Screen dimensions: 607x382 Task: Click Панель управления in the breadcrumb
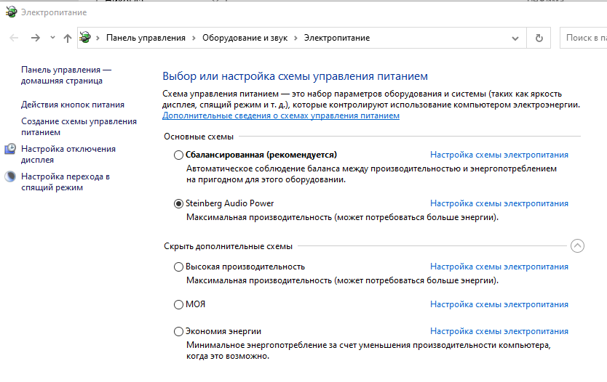[x=146, y=38]
